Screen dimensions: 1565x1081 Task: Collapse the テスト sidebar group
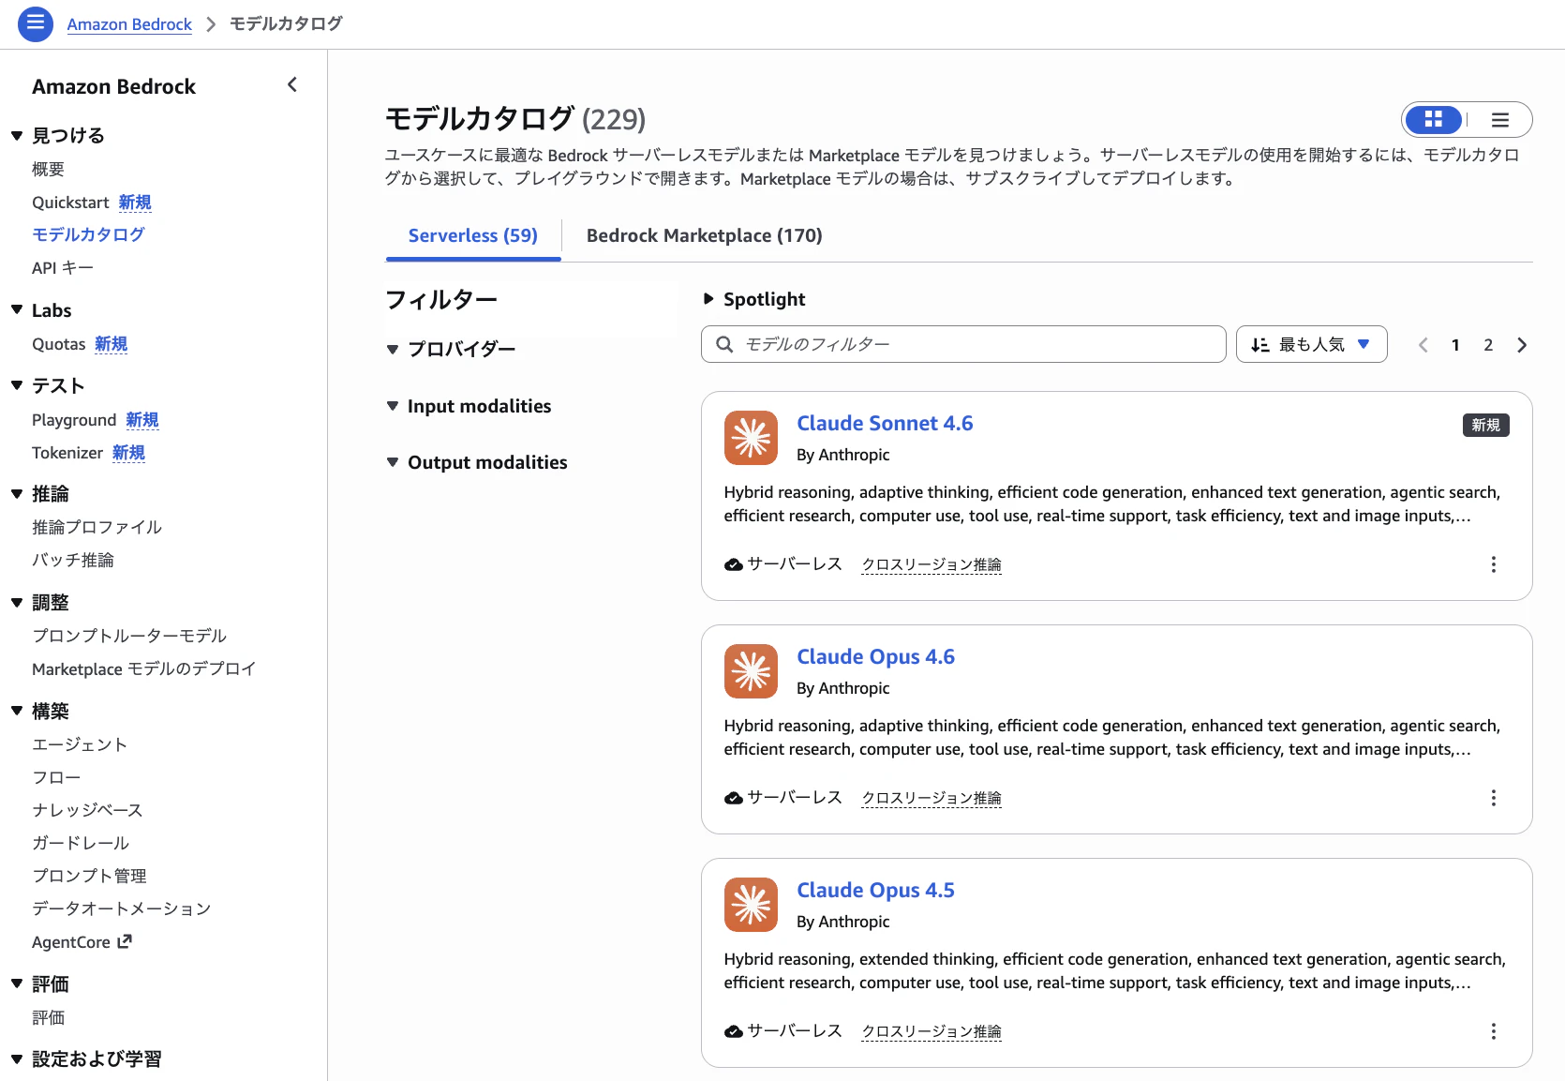(x=17, y=385)
